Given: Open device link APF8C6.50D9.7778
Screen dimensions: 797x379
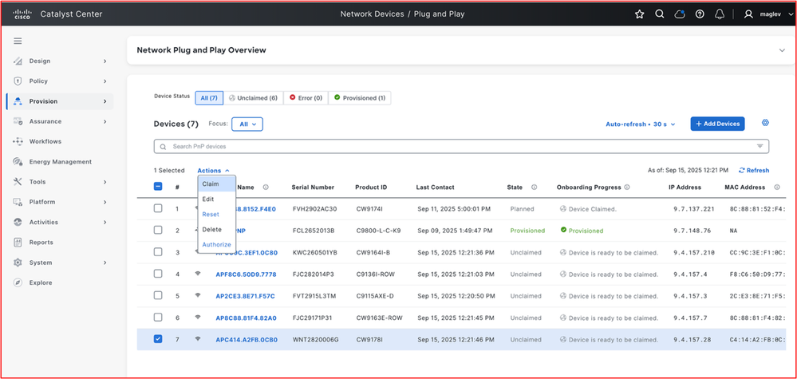Looking at the screenshot, I should coord(246,274).
